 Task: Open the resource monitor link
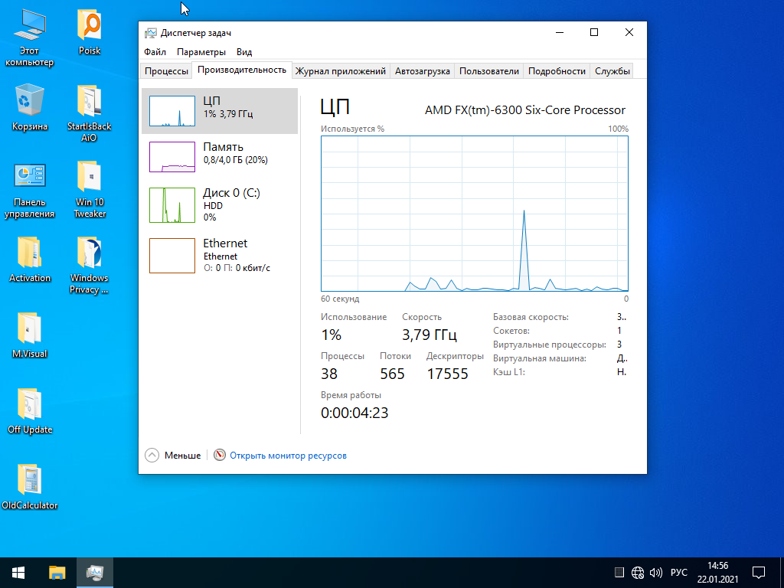click(288, 456)
